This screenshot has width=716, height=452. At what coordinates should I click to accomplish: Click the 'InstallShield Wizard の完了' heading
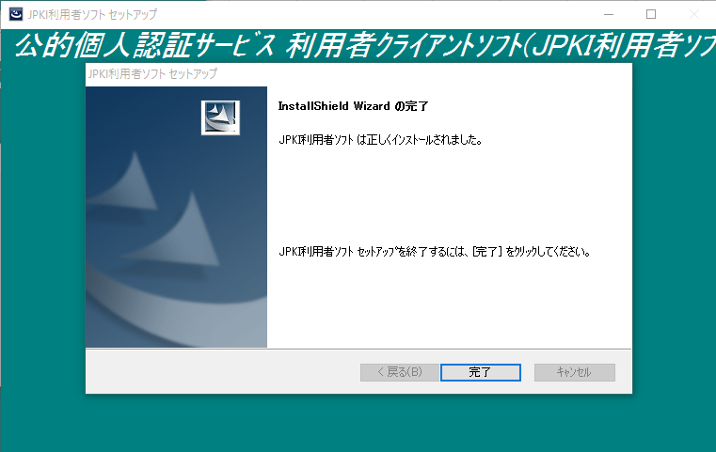click(x=353, y=106)
